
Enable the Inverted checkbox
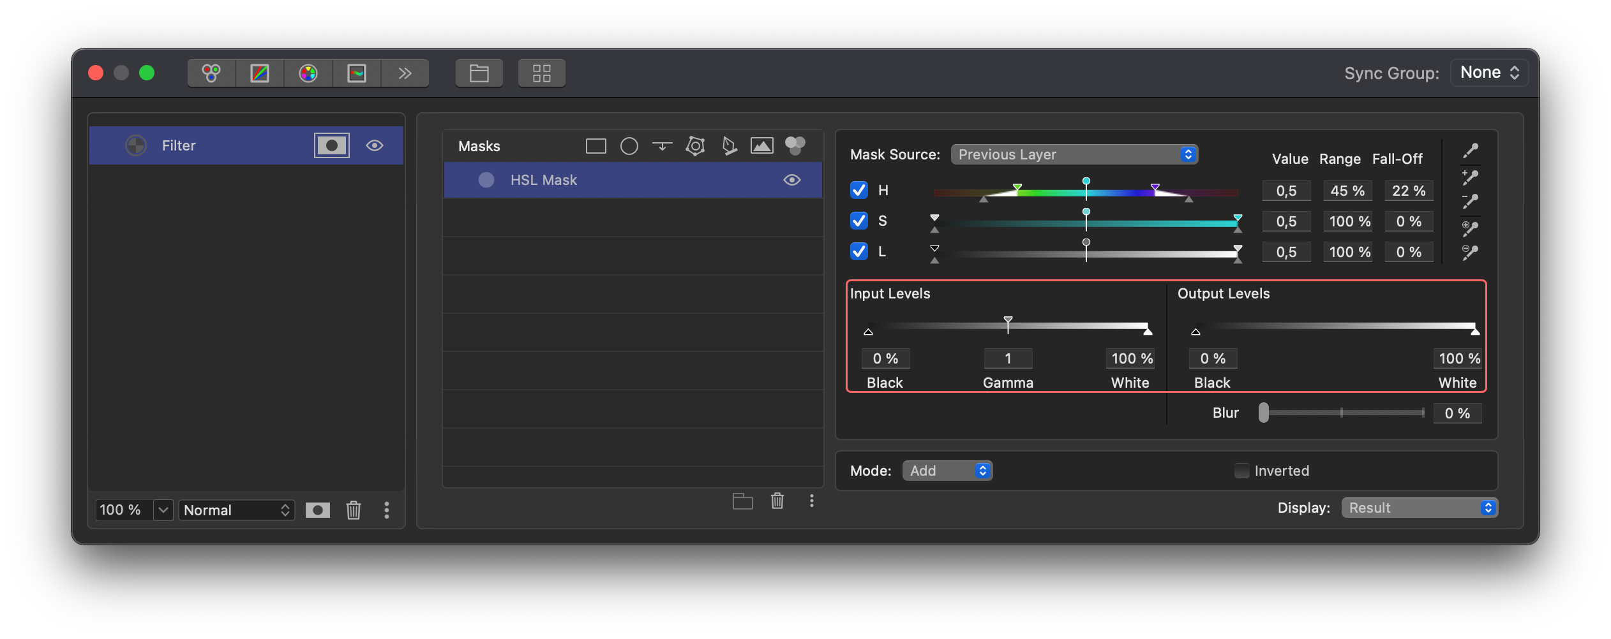(x=1241, y=471)
